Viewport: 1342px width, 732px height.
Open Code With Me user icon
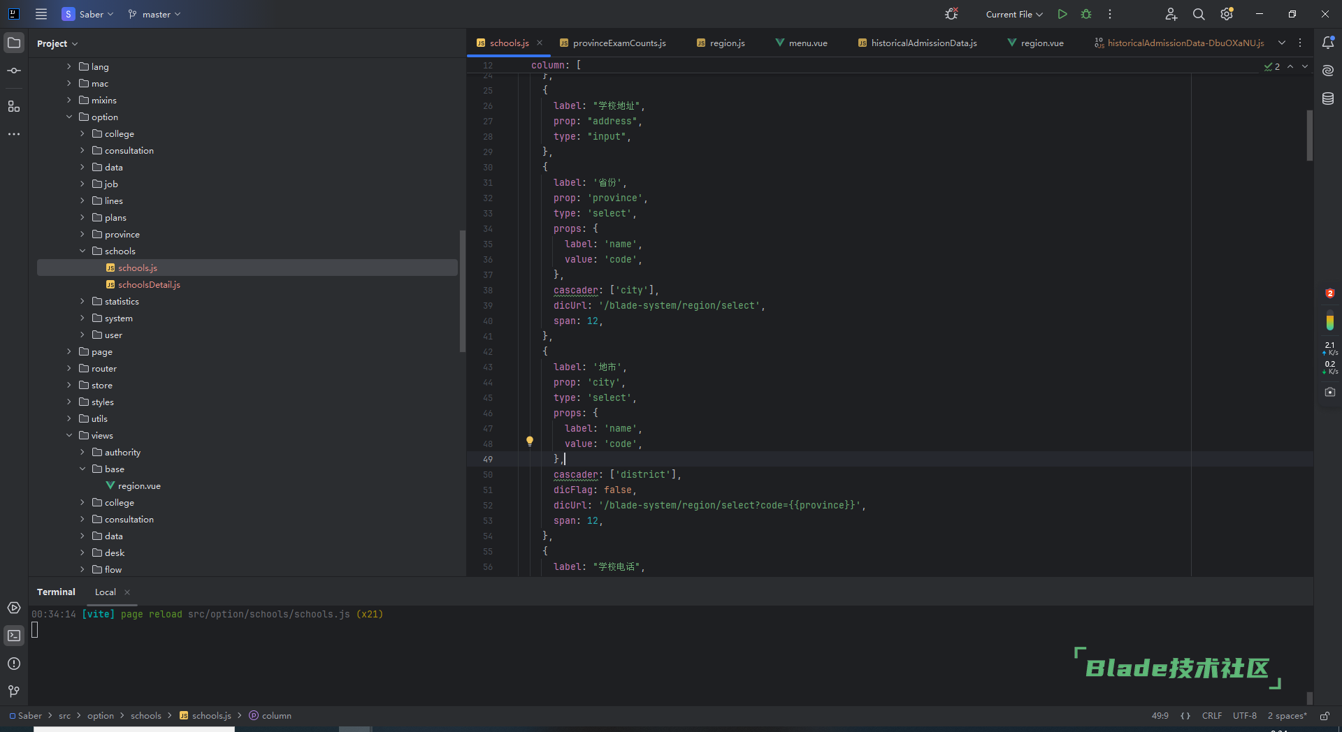coord(1171,14)
